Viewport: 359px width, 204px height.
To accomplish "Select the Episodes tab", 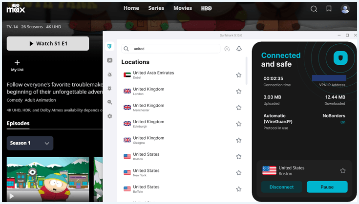I will (x=18, y=124).
